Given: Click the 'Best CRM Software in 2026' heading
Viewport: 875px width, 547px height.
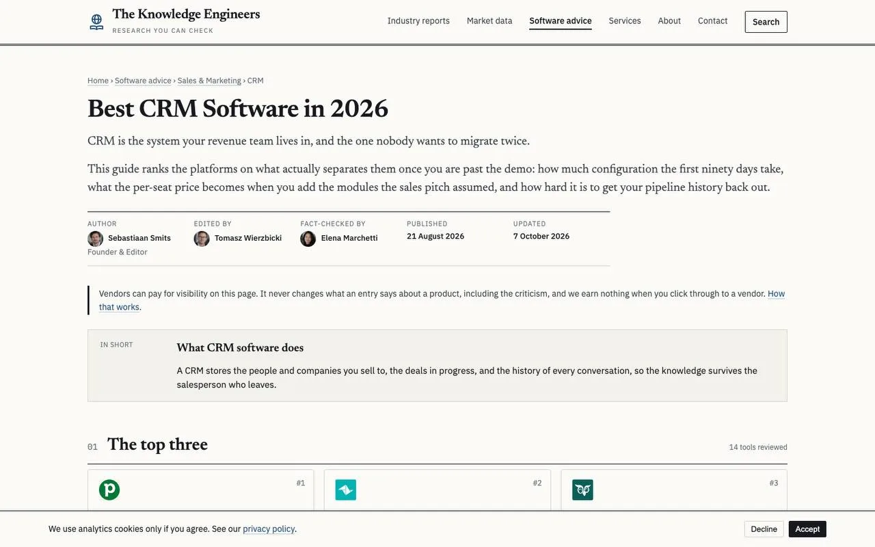Looking at the screenshot, I should point(238,109).
